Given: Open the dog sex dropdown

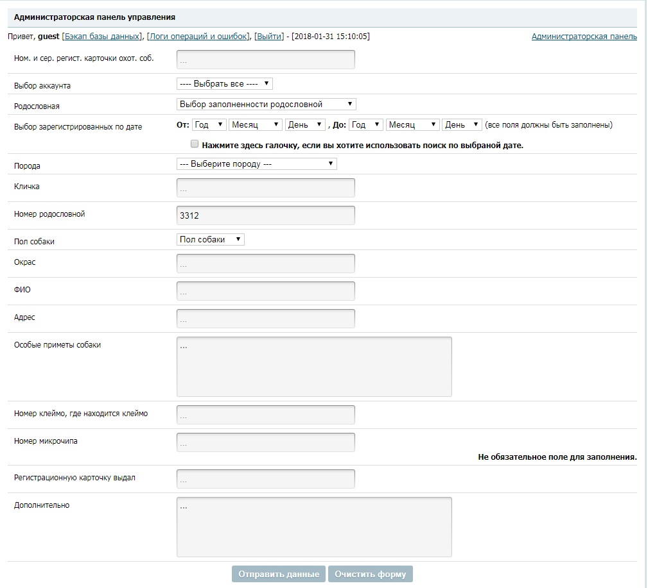Looking at the screenshot, I should coord(211,239).
